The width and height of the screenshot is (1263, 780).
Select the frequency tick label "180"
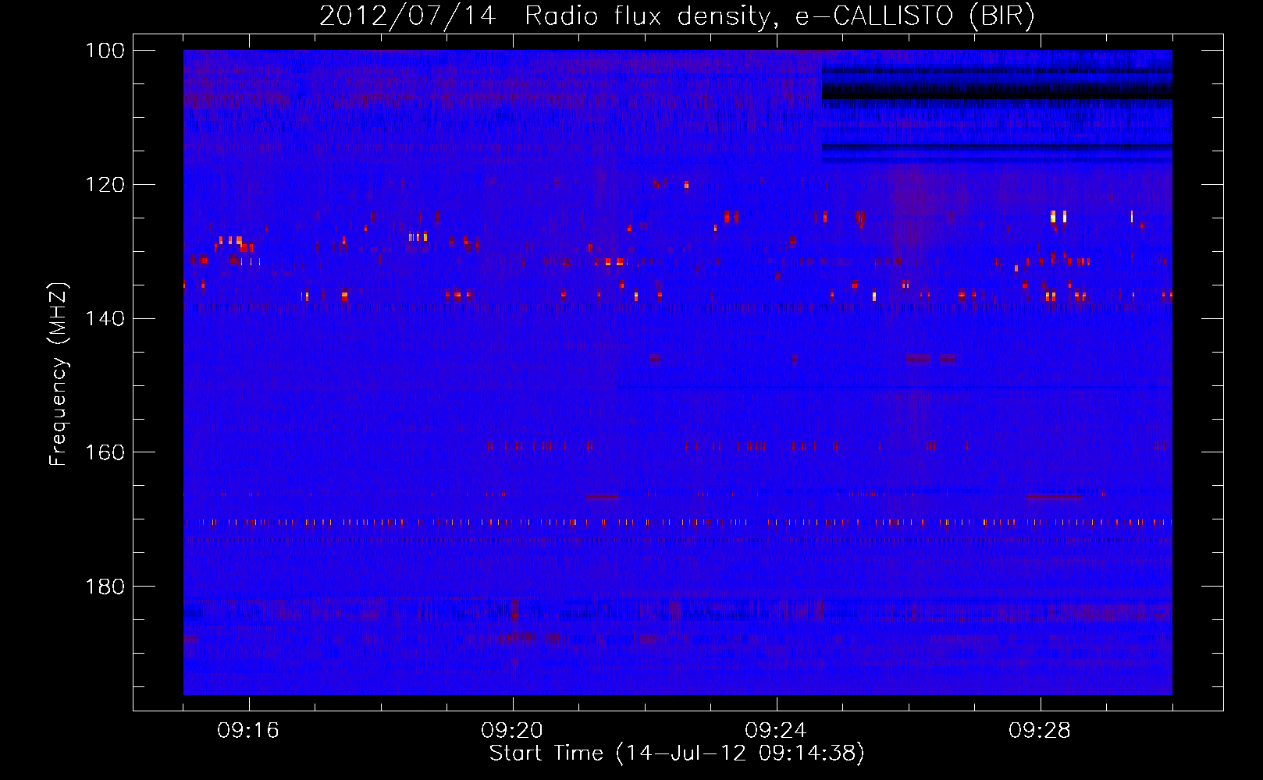pyautogui.click(x=105, y=587)
